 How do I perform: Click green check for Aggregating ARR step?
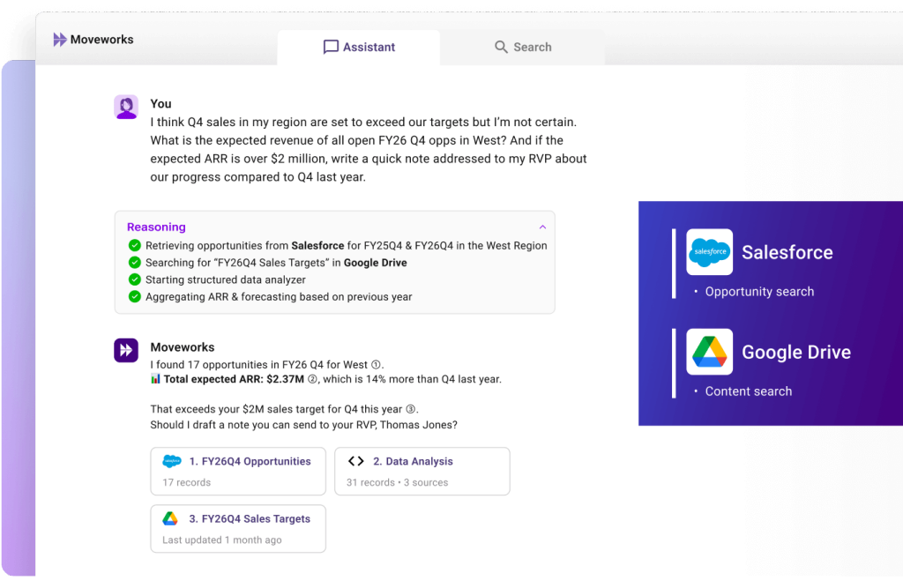tap(135, 297)
